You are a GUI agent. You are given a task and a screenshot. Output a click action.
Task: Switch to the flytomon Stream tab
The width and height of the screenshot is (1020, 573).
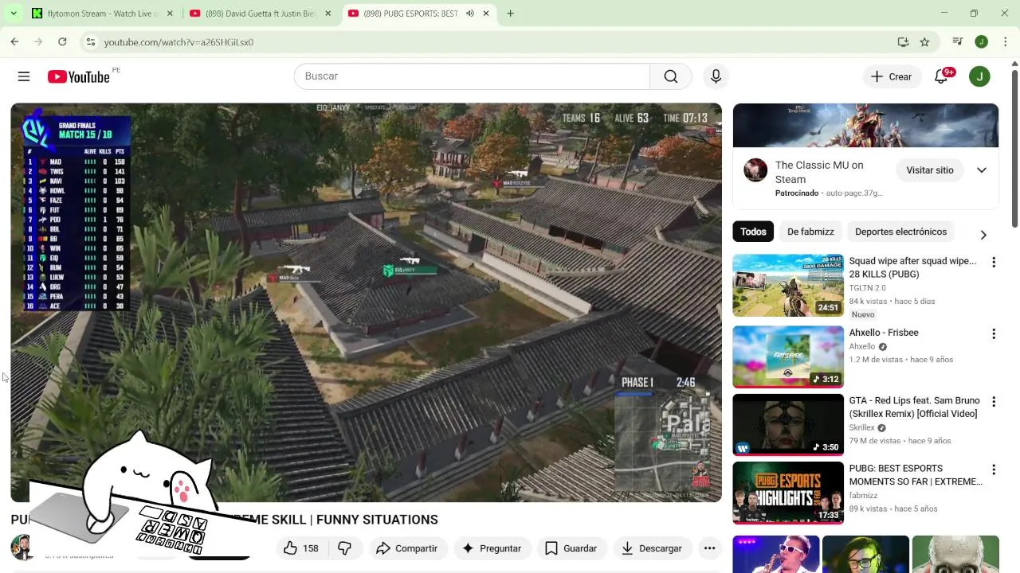click(x=103, y=14)
